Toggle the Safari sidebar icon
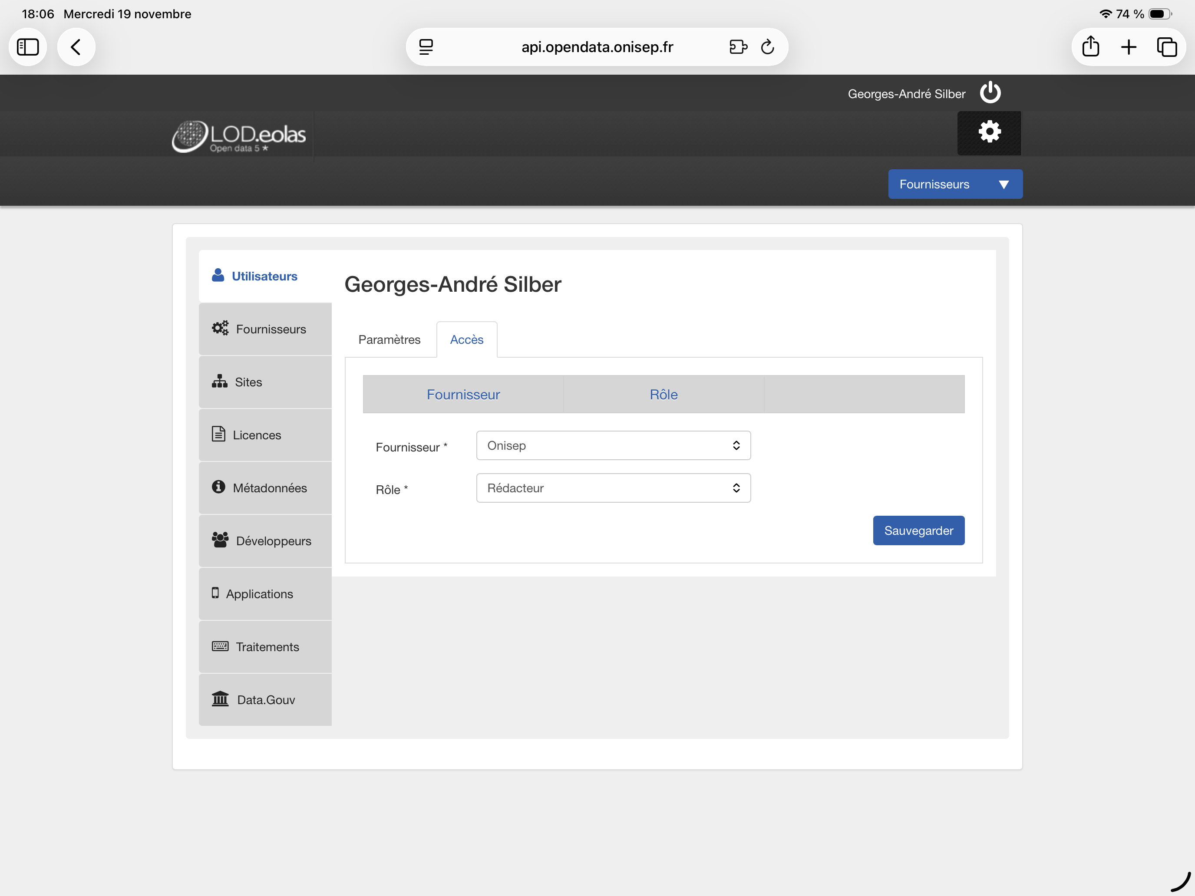The height and width of the screenshot is (896, 1195). point(28,47)
